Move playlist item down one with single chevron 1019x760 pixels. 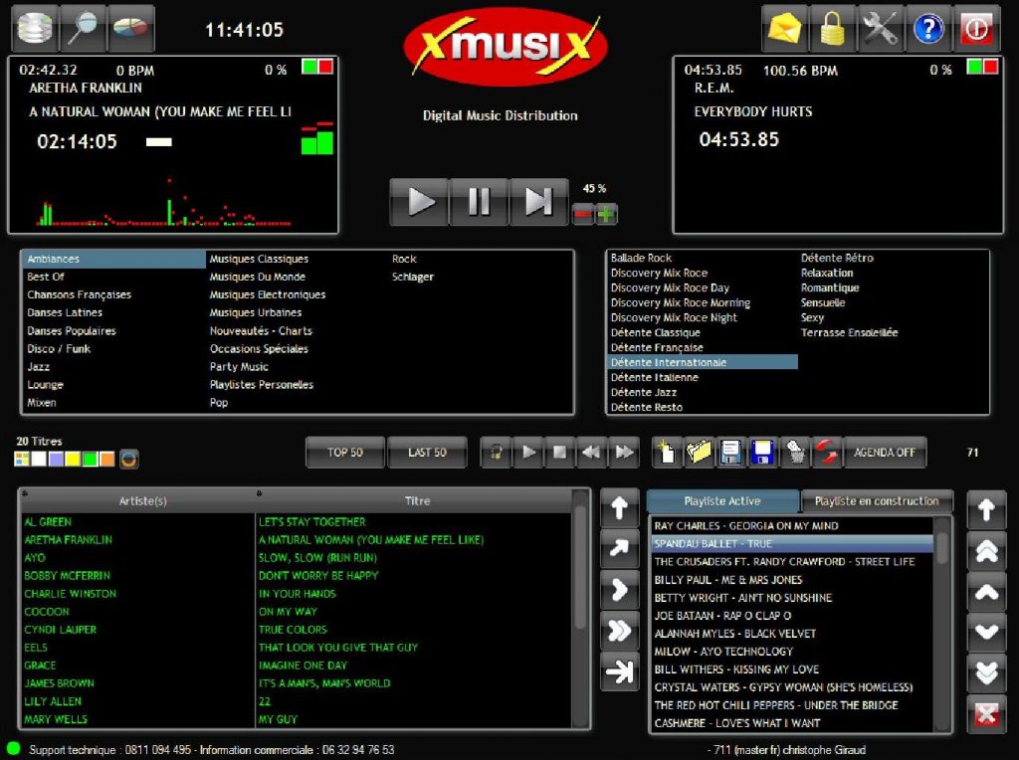pos(986,632)
